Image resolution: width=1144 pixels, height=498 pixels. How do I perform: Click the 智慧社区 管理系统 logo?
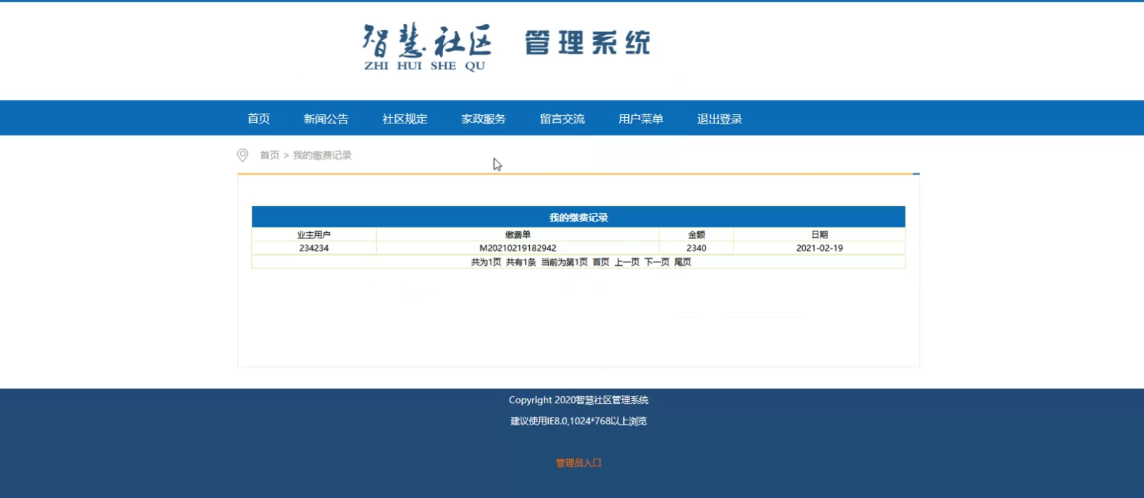click(507, 46)
